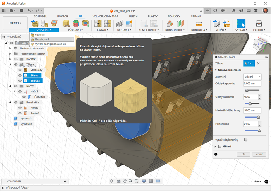Click the first Upravit tool icon

point(98,24)
